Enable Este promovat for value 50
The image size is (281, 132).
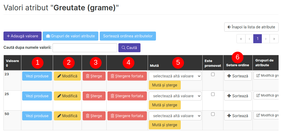[213, 114]
